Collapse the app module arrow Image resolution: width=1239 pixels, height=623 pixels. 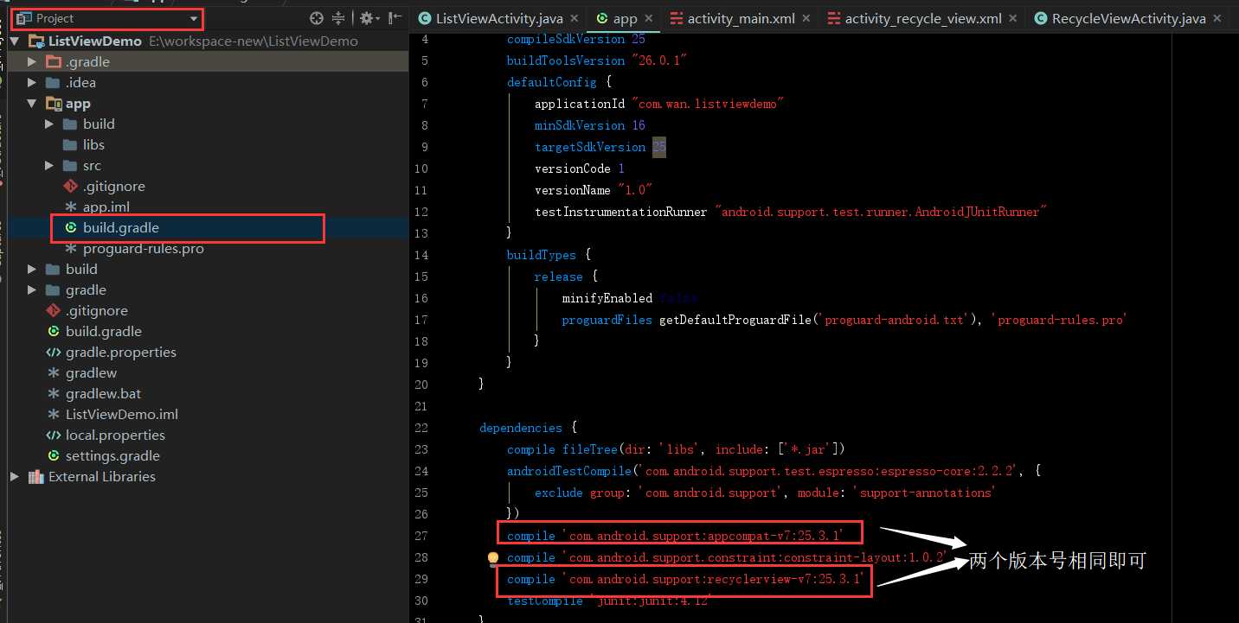tap(32, 104)
